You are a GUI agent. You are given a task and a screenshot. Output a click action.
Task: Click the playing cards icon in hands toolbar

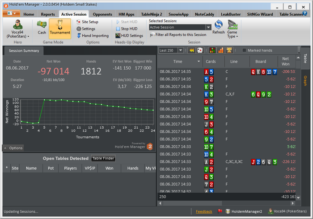tap(201, 50)
